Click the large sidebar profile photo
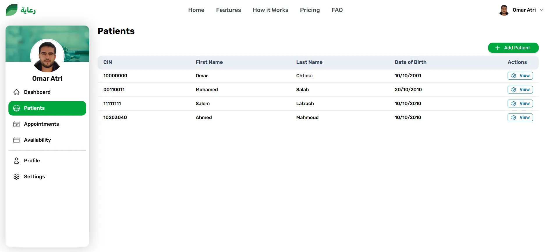 click(47, 56)
